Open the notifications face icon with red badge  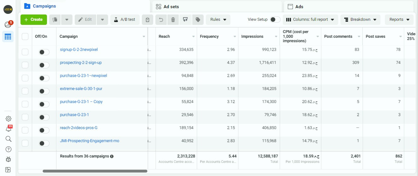[x=8, y=25]
